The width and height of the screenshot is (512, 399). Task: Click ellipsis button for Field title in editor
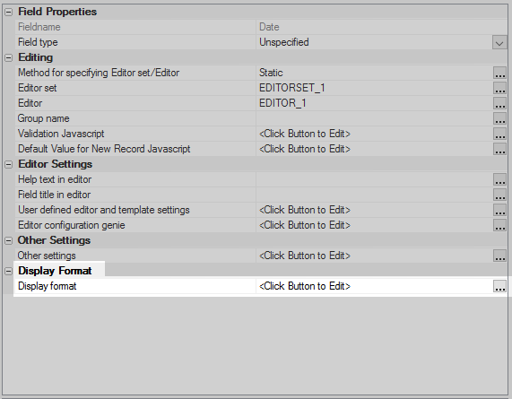click(x=499, y=195)
